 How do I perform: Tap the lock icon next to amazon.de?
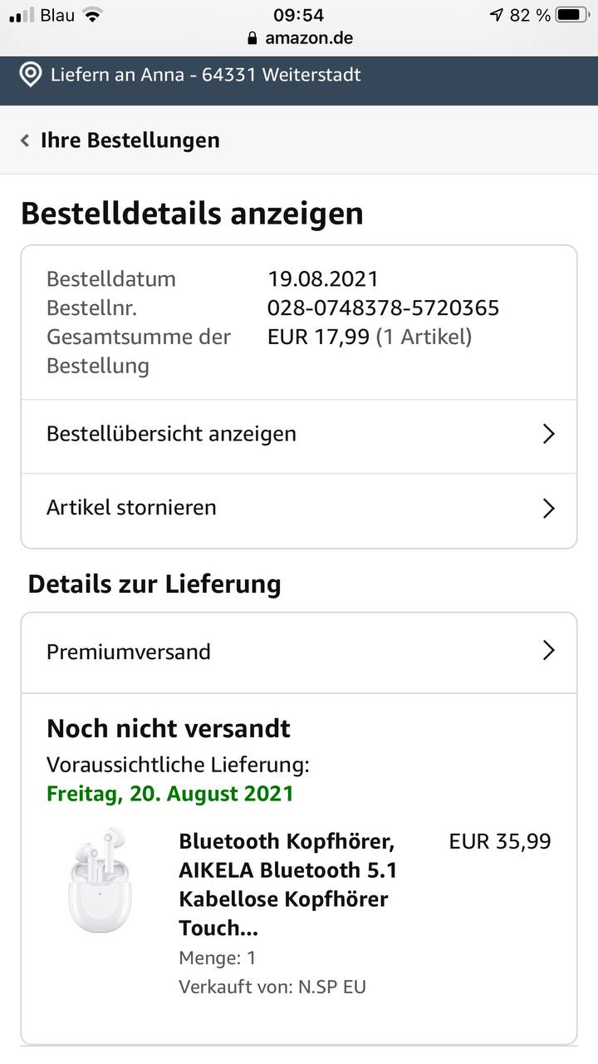coord(253,38)
